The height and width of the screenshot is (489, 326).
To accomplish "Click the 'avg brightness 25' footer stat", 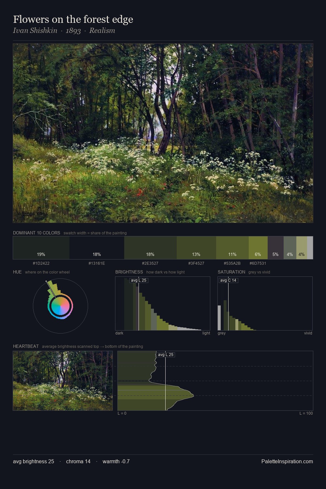I will click(x=34, y=461).
